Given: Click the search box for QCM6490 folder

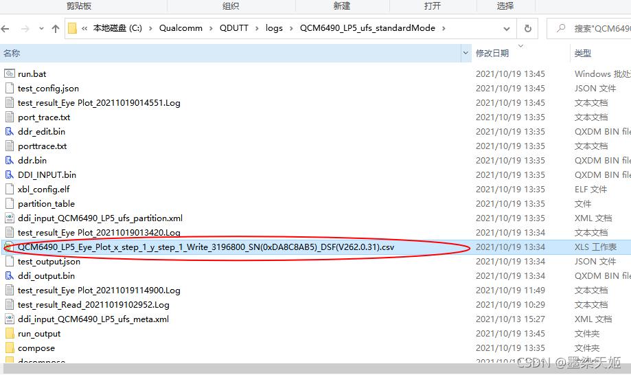Looking at the screenshot, I should click(x=589, y=29).
